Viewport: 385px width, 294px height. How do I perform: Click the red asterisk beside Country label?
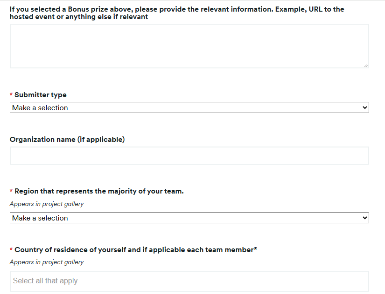pos(11,249)
